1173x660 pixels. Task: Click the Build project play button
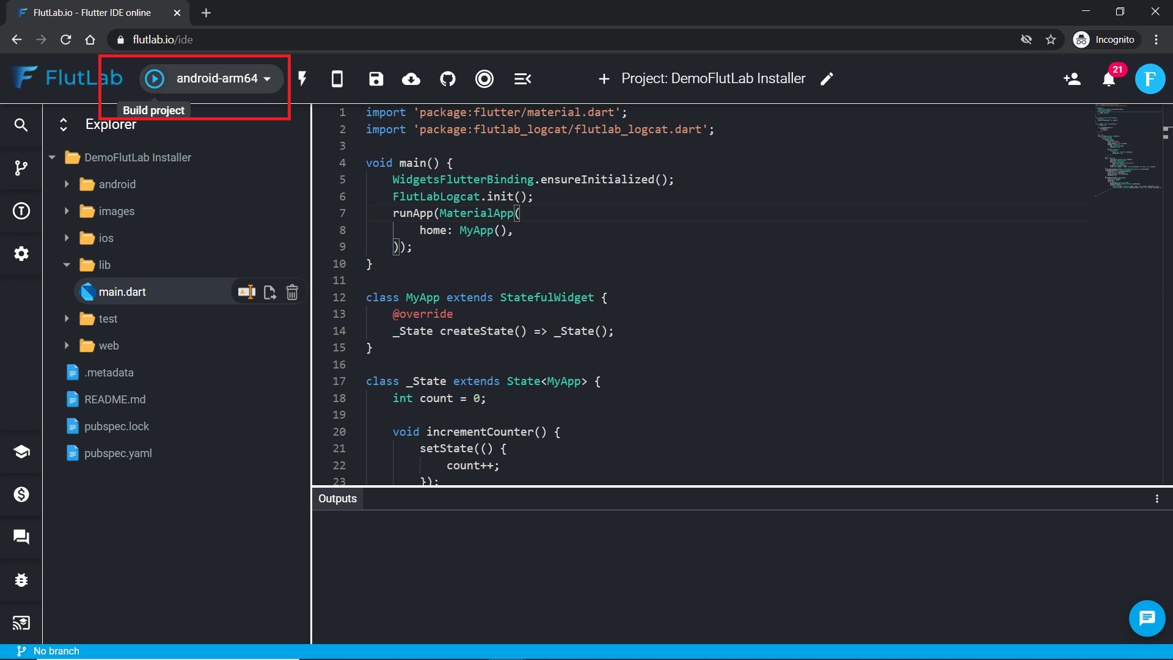point(155,79)
